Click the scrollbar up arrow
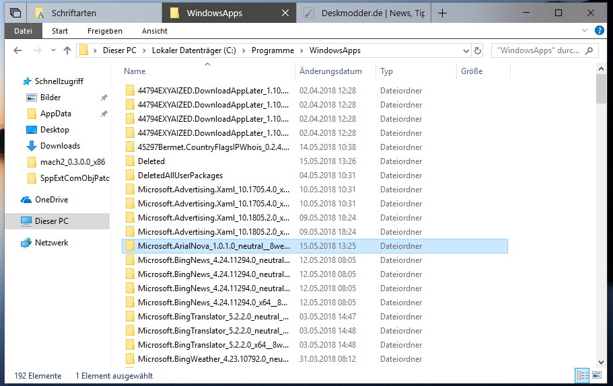This screenshot has width=613, height=386. (x=602, y=69)
